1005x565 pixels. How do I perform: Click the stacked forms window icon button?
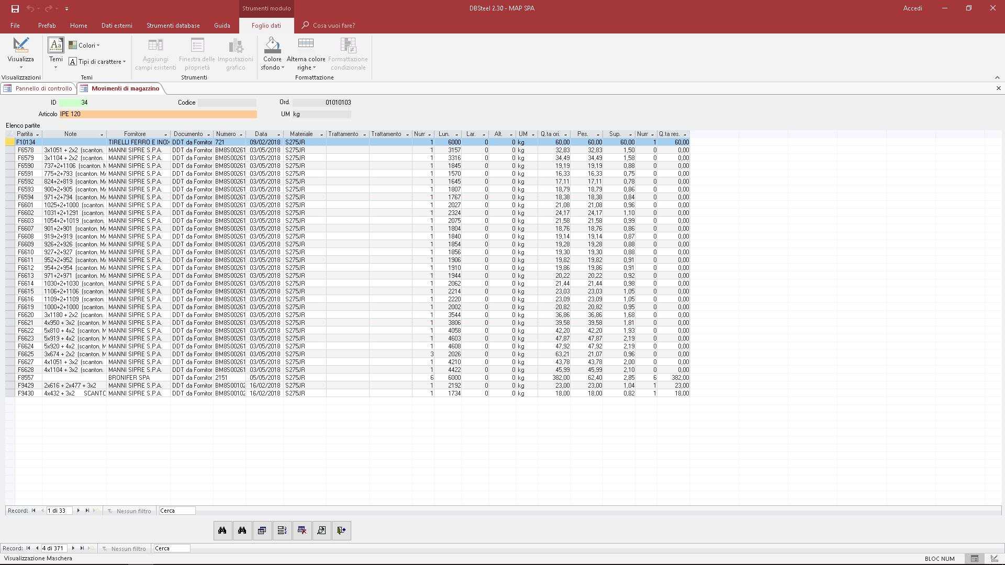point(262,530)
